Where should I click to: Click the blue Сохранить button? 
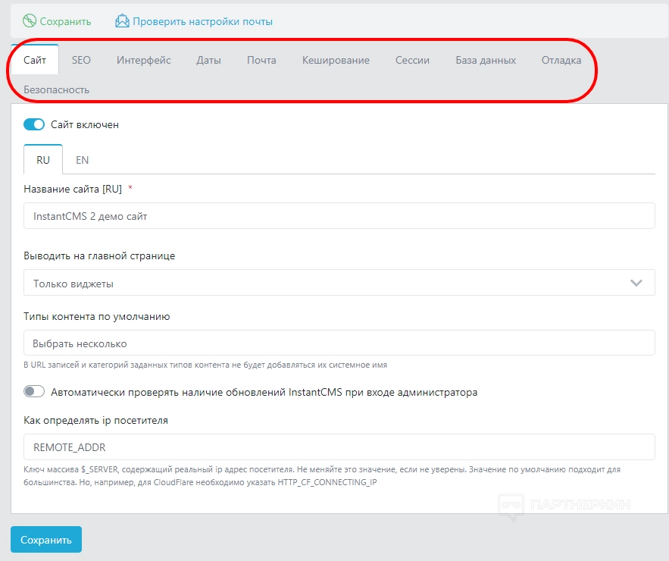point(46,540)
